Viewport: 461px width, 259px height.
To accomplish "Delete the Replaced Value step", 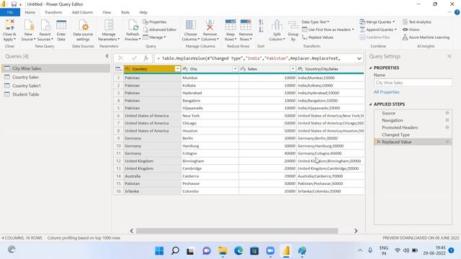I will pos(378,142).
